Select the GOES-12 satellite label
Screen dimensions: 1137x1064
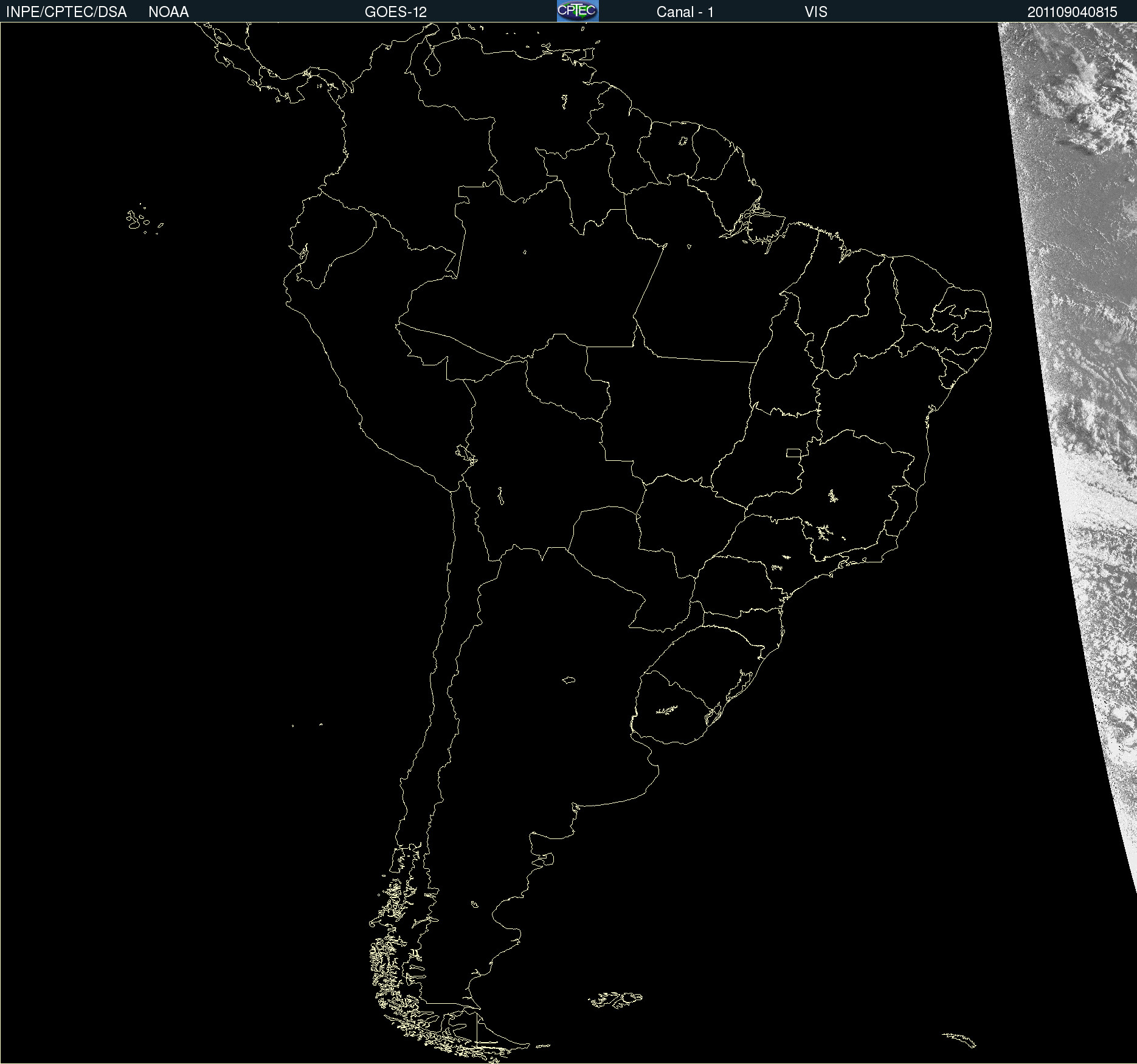396,12
